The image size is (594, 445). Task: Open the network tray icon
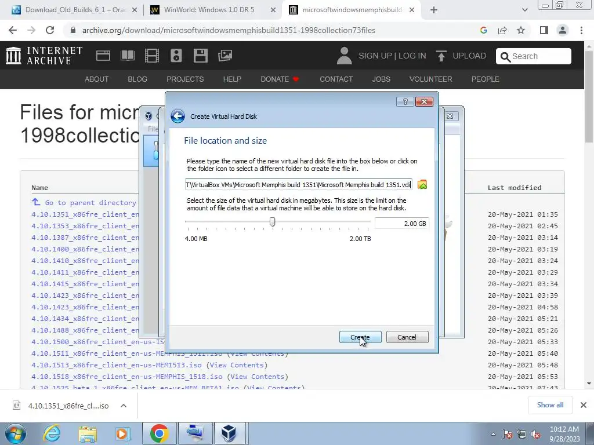point(521,434)
